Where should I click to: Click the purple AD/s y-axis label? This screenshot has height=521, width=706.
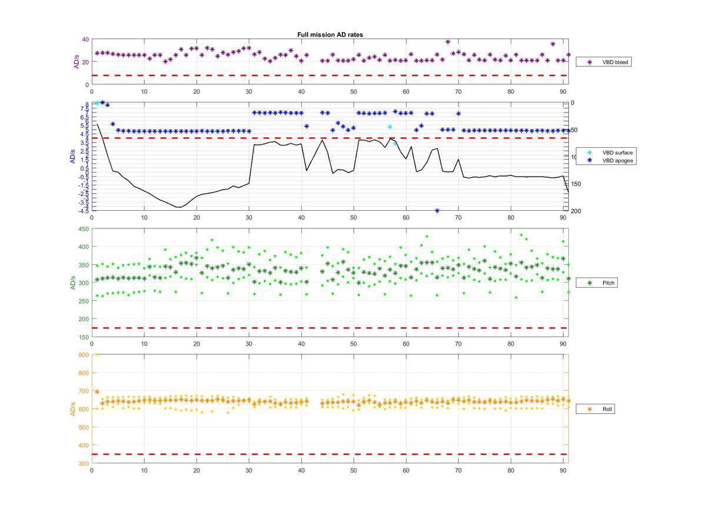point(76,62)
